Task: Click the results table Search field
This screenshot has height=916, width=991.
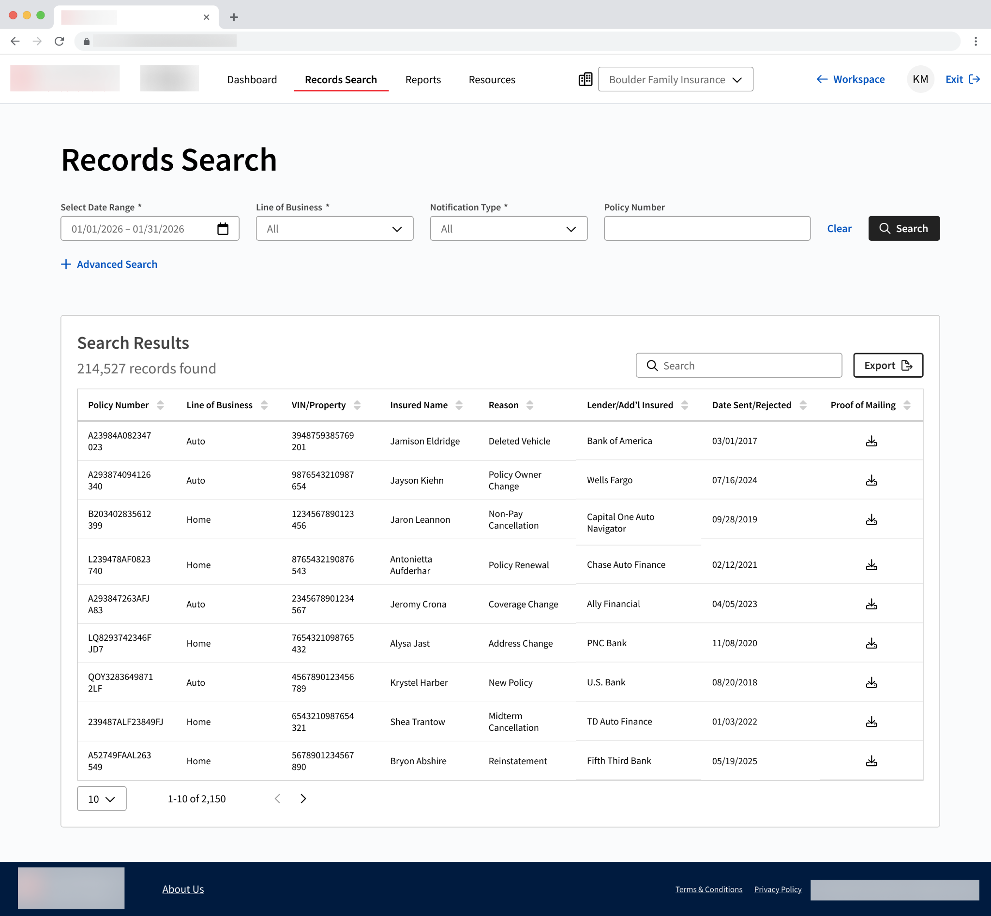Action: (x=739, y=365)
